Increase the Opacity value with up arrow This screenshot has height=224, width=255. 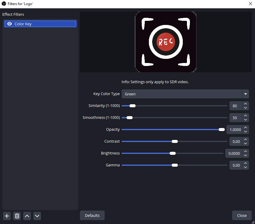245,128
